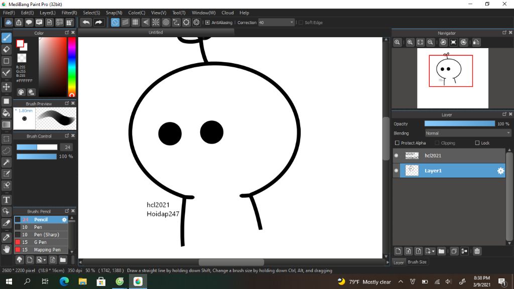Viewport: 514px width, 289px height.
Task: Enable the Lock checkbox in the Layer panel
Action: (477, 143)
